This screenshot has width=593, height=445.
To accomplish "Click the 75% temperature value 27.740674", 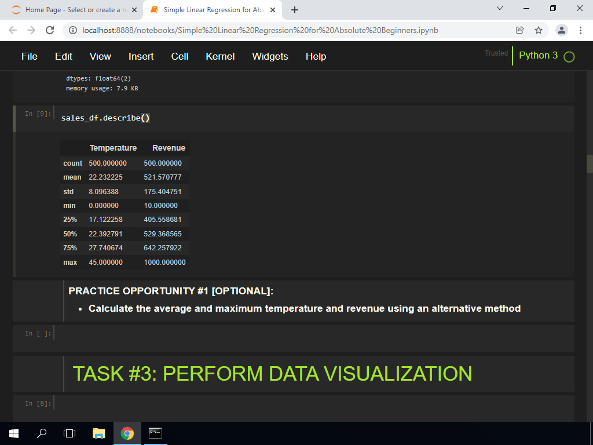I will [105, 248].
